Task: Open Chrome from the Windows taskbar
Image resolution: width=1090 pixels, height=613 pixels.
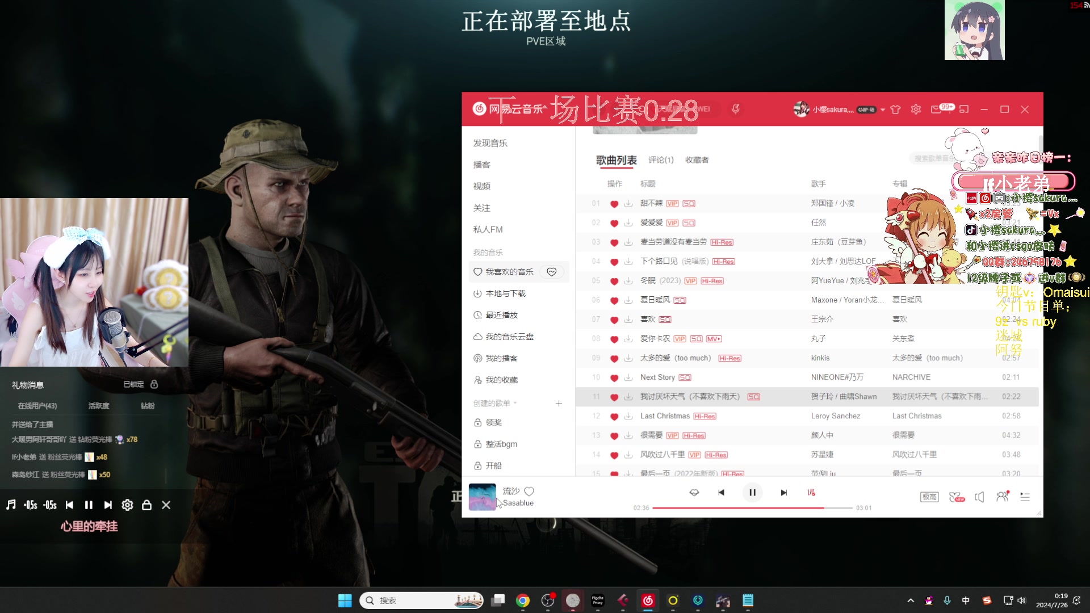Action: click(x=522, y=601)
